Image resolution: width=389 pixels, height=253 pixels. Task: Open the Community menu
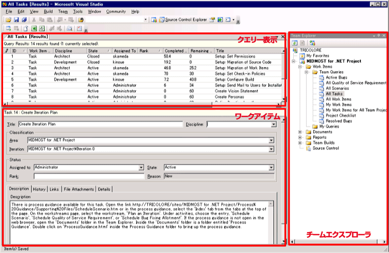[x=116, y=11]
